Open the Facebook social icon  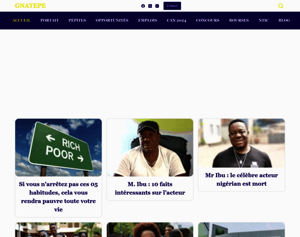(143, 6)
